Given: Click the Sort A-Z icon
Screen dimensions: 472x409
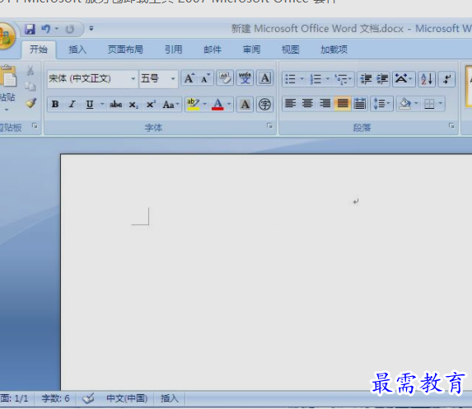Looking at the screenshot, I should (427, 79).
